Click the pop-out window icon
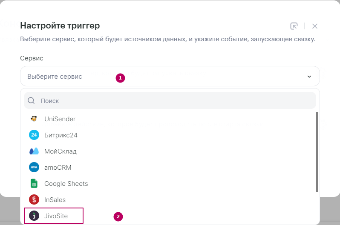Viewport: 340px width, 225px height. click(294, 26)
